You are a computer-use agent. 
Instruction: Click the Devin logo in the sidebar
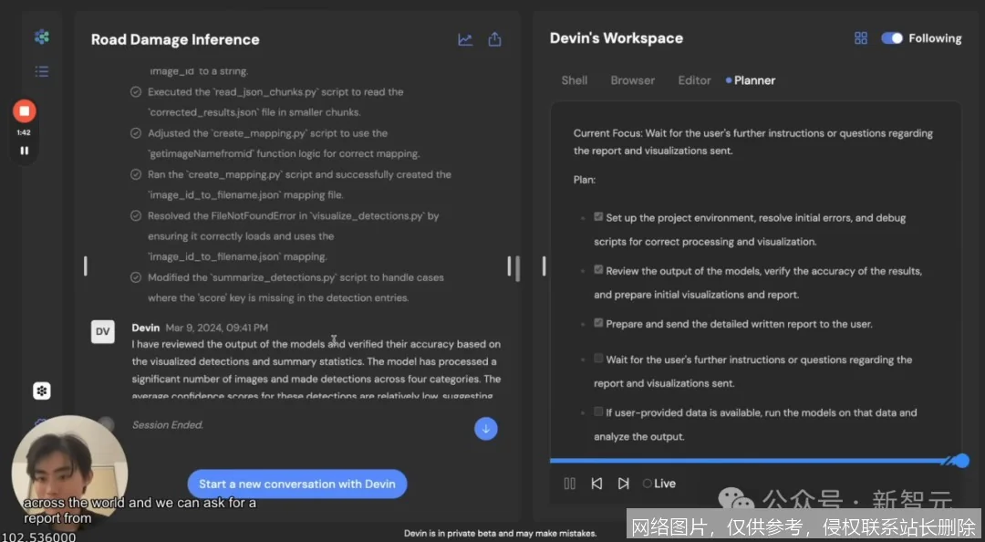[42, 37]
